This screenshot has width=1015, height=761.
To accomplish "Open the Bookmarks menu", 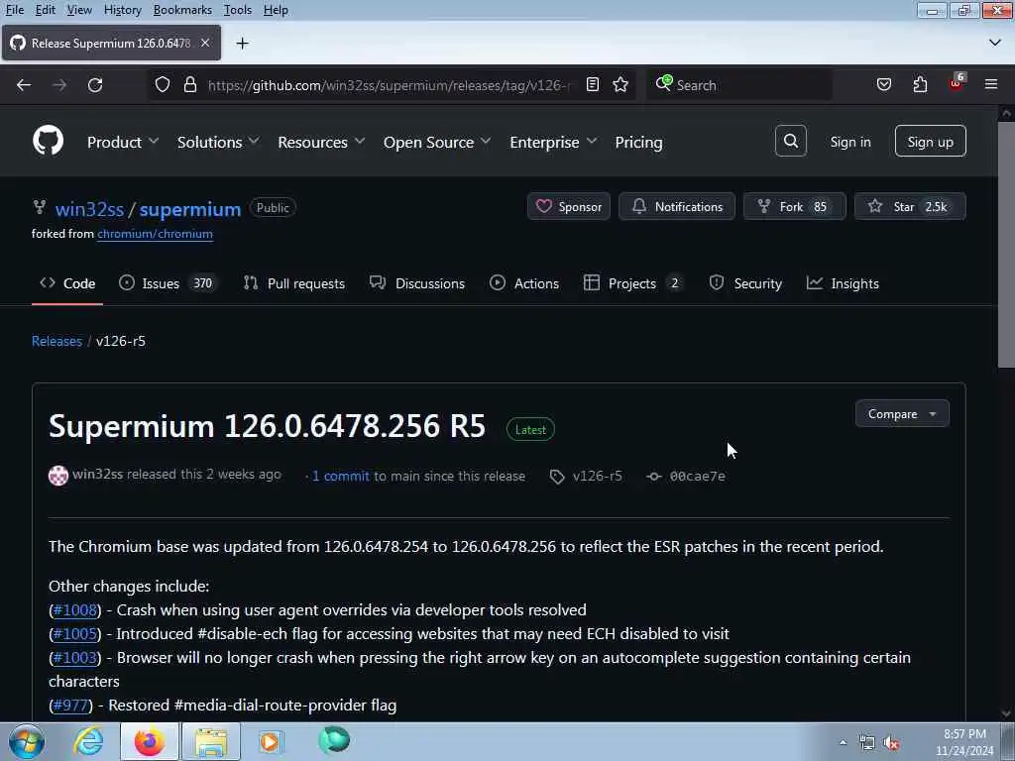I will (x=182, y=10).
